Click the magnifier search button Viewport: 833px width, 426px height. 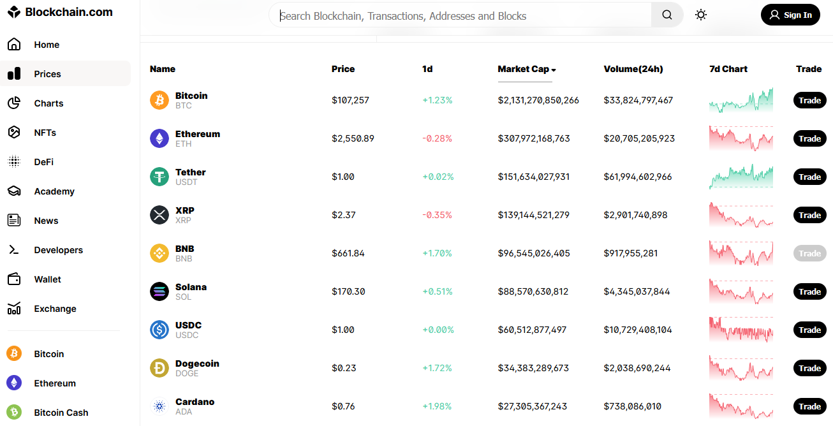click(667, 15)
